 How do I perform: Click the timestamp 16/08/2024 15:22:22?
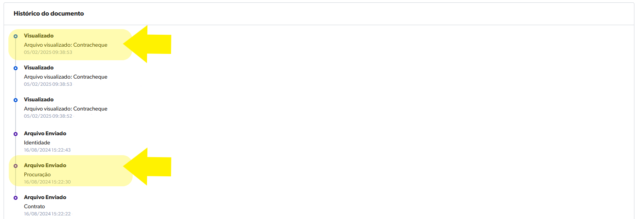coord(47,214)
